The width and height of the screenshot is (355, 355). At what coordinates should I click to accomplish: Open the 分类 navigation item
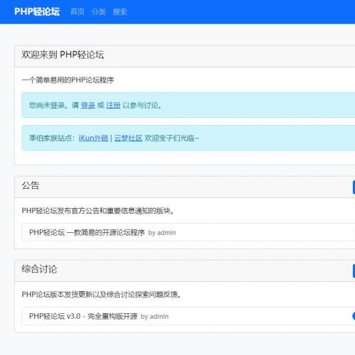[x=99, y=11]
